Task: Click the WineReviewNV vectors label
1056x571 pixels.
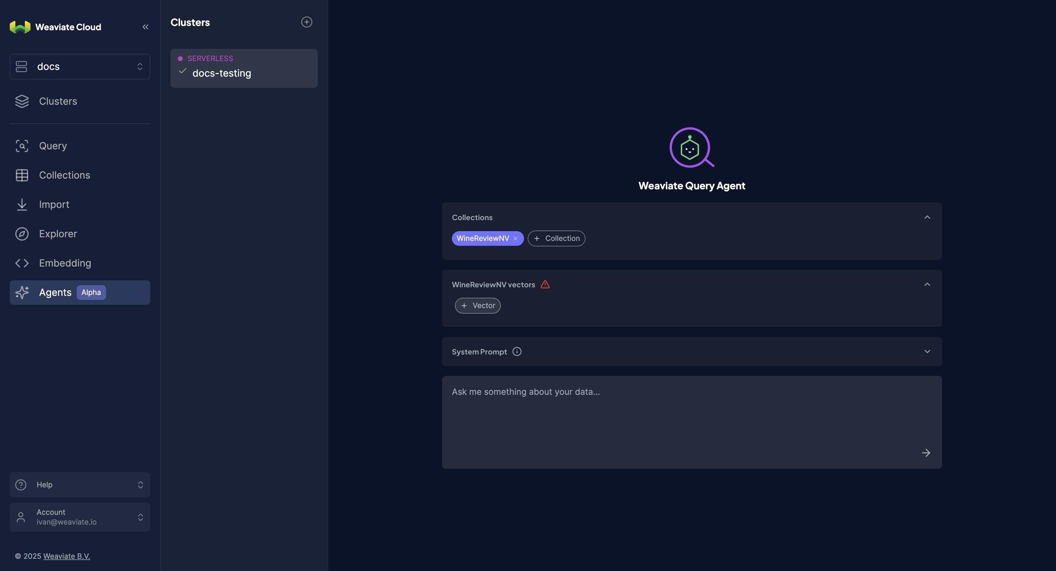Action: pyautogui.click(x=493, y=285)
